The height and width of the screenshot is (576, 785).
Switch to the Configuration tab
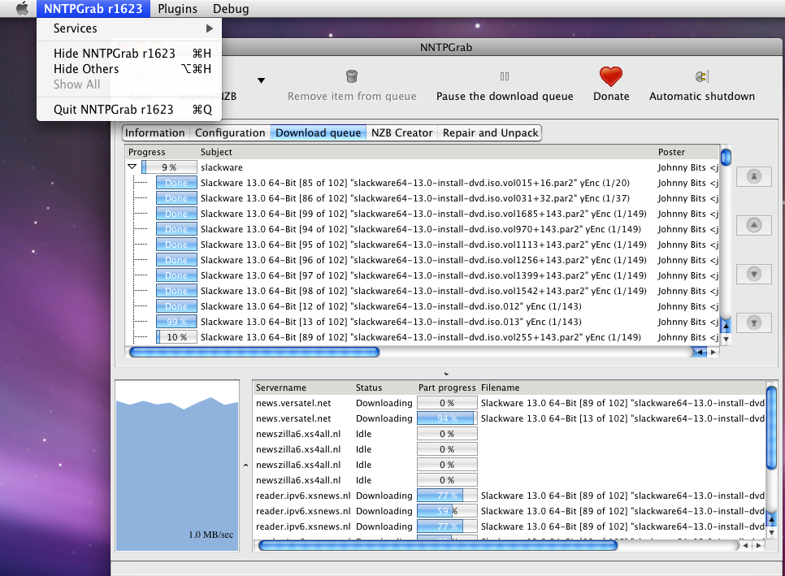point(230,132)
